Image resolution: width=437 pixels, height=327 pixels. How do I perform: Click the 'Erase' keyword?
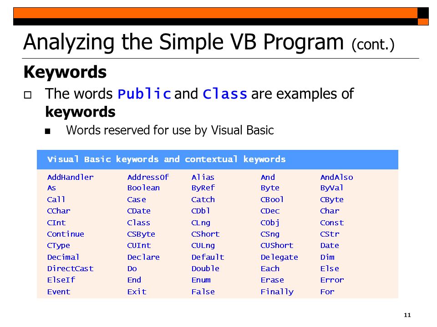coord(272,280)
